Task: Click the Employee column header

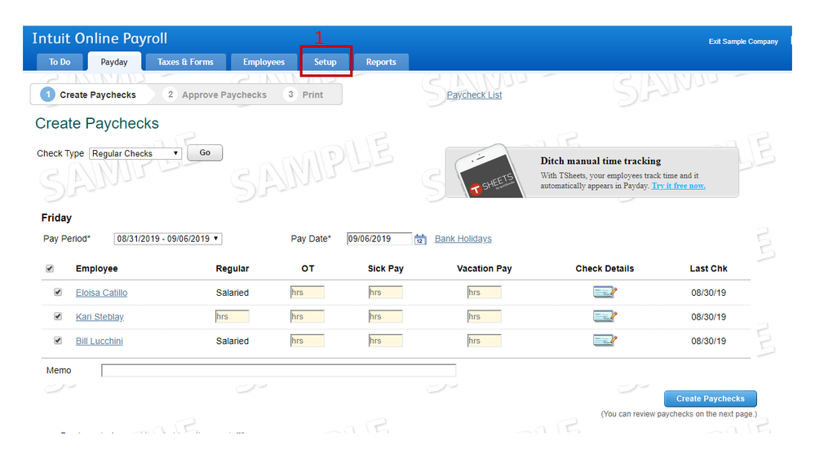Action: [x=97, y=268]
